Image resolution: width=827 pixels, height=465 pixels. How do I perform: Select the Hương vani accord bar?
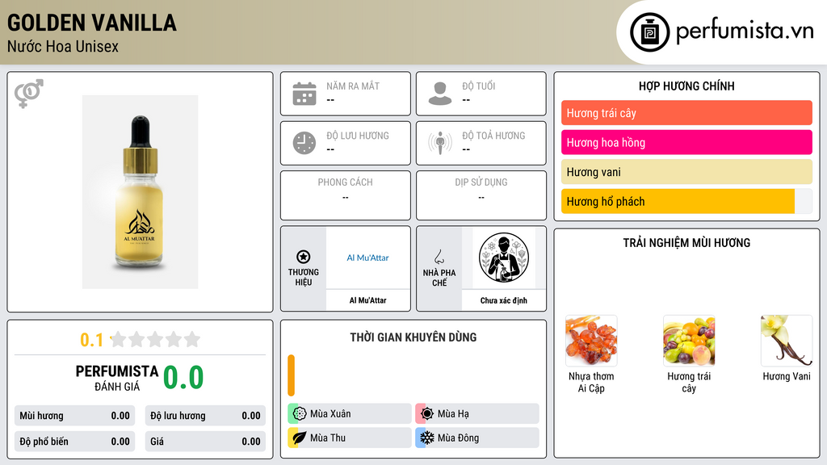pos(686,172)
